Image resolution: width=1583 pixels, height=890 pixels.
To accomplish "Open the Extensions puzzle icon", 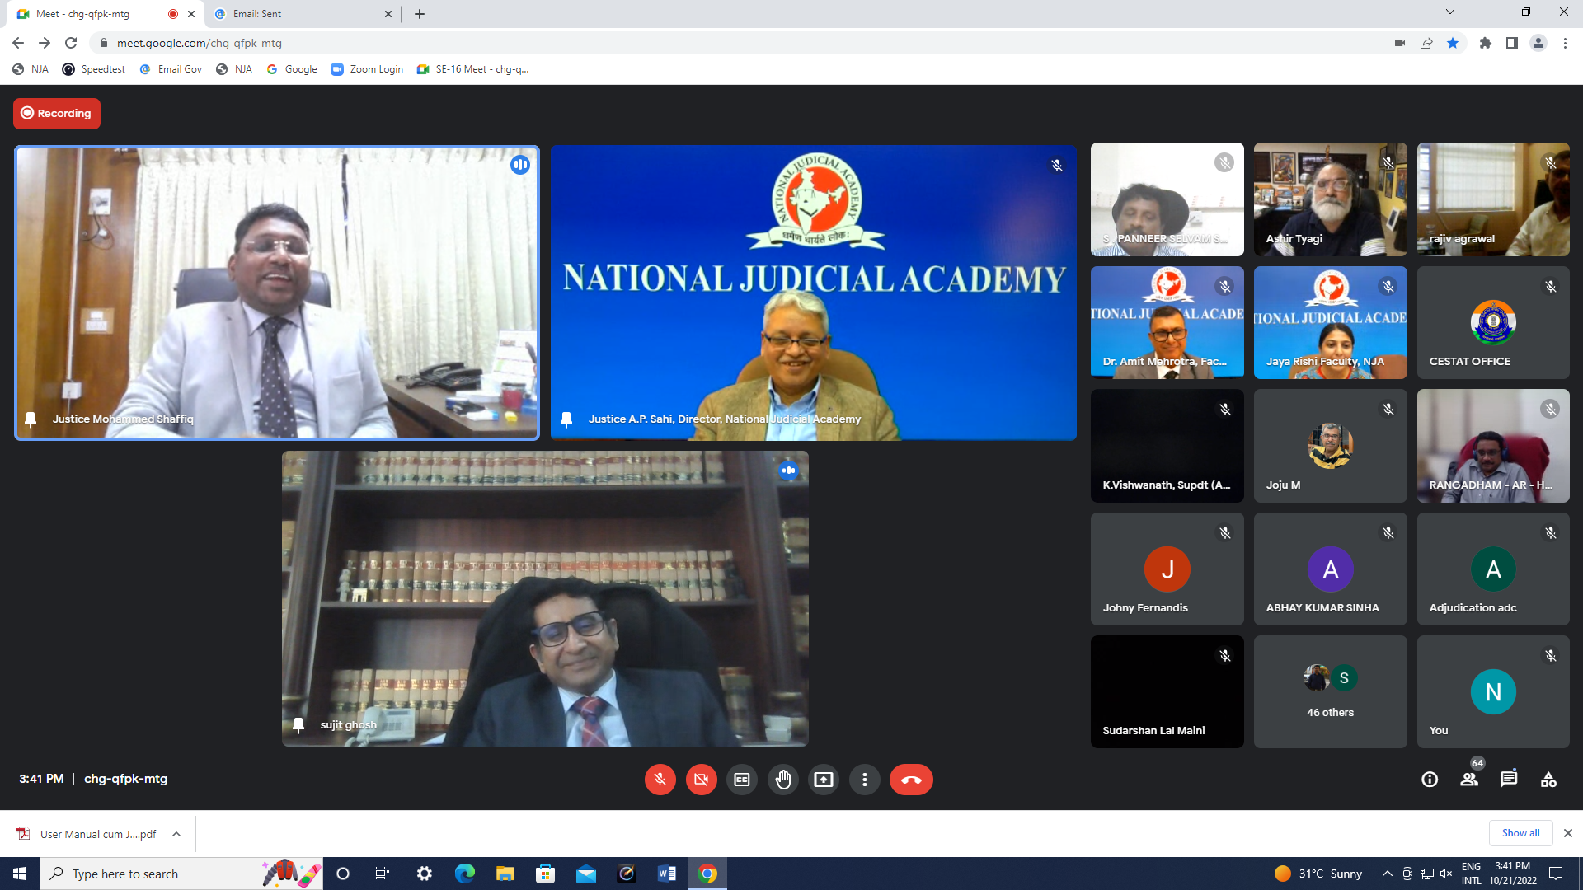I will point(1486,43).
